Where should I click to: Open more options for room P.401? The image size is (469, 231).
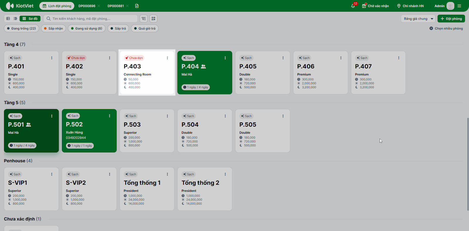(x=52, y=58)
